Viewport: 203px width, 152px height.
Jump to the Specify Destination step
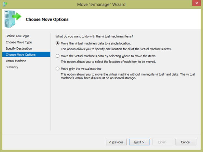19,48
